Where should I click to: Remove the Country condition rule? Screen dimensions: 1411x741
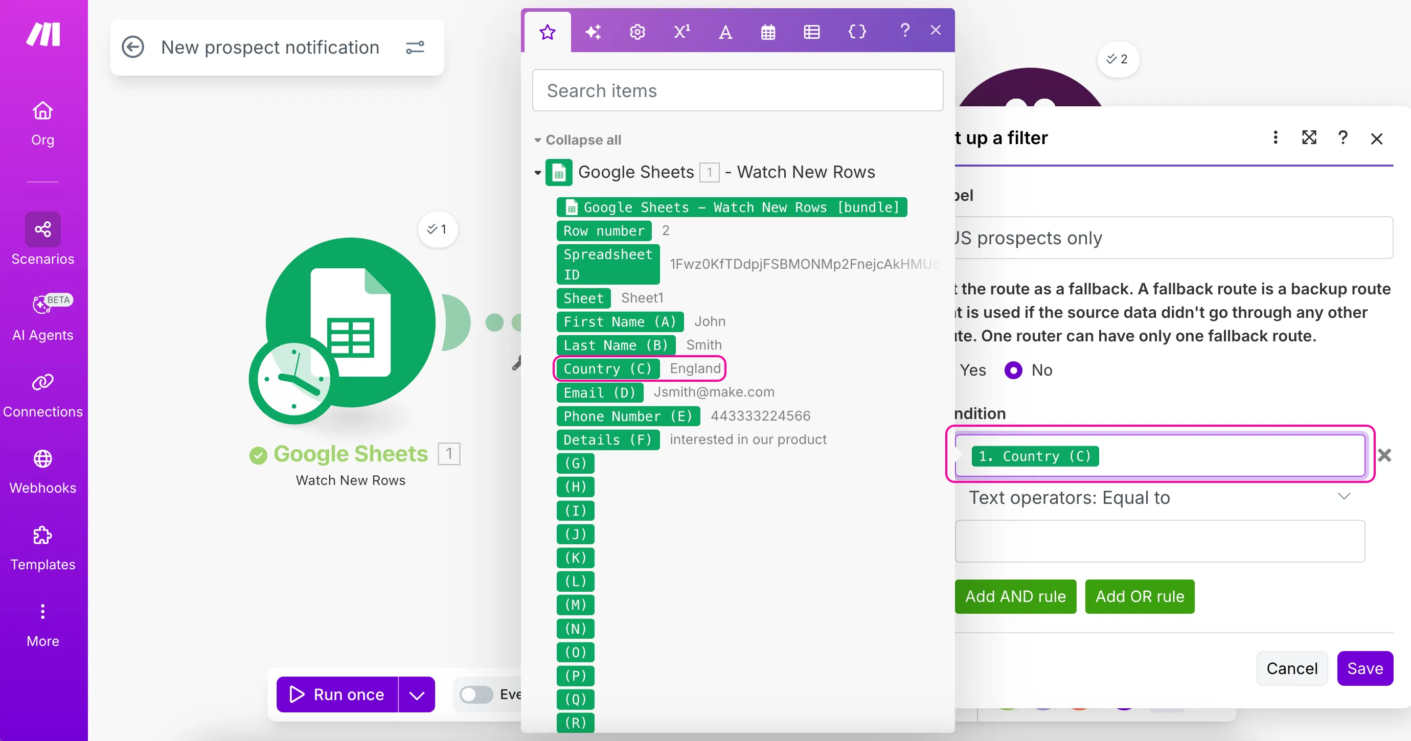click(1384, 455)
